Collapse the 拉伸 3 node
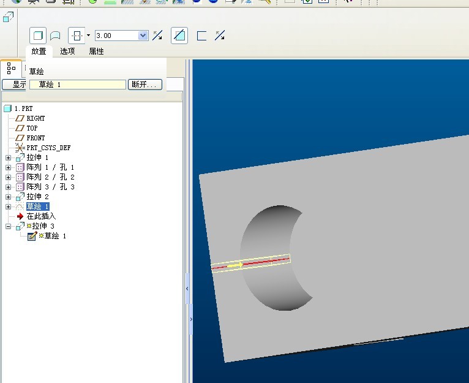Image resolution: width=469 pixels, height=383 pixels. click(9, 226)
